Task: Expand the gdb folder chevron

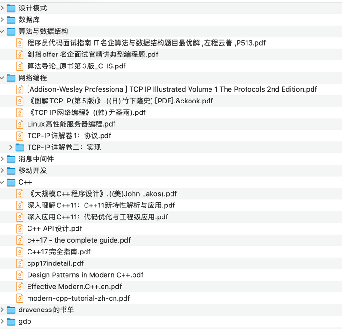Action: coord(2,321)
